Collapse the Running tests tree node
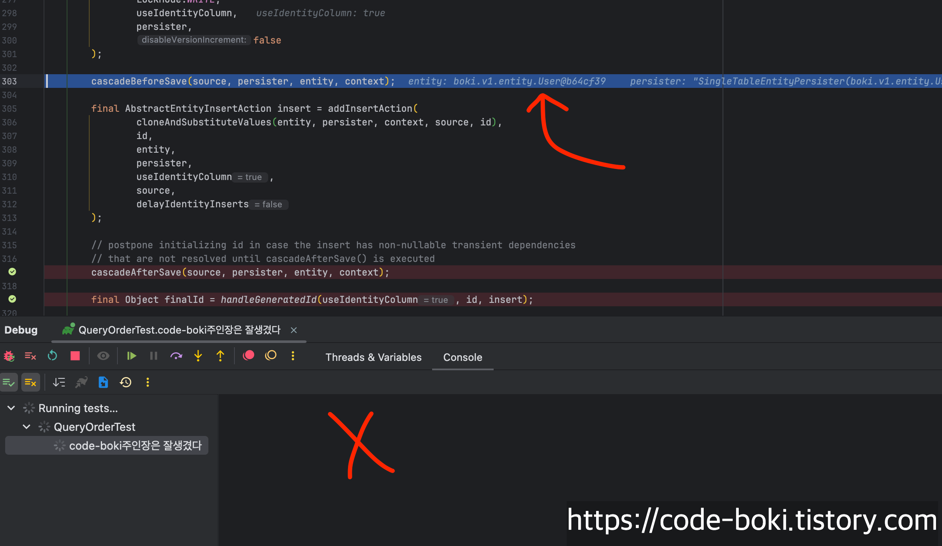The width and height of the screenshot is (942, 546). (12, 408)
